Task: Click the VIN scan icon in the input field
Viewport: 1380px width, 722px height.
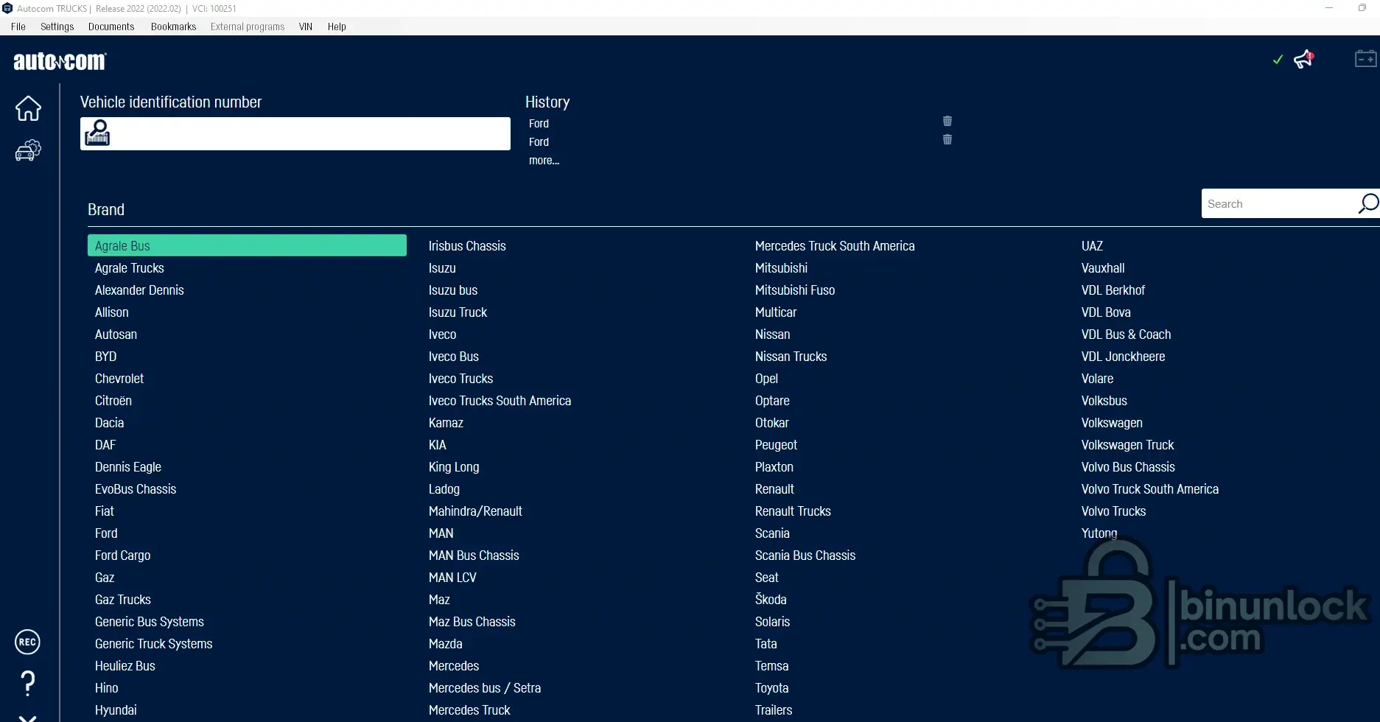Action: (97, 133)
